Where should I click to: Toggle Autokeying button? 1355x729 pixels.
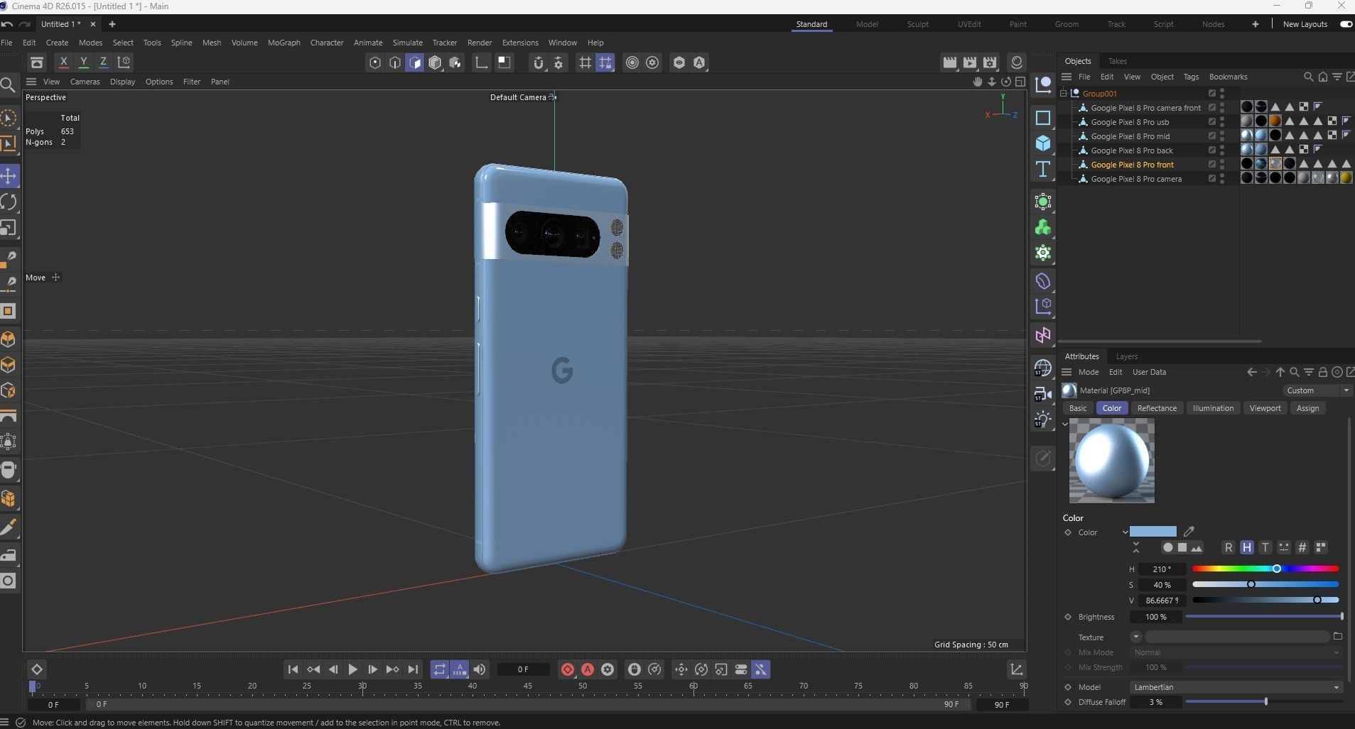tap(588, 669)
